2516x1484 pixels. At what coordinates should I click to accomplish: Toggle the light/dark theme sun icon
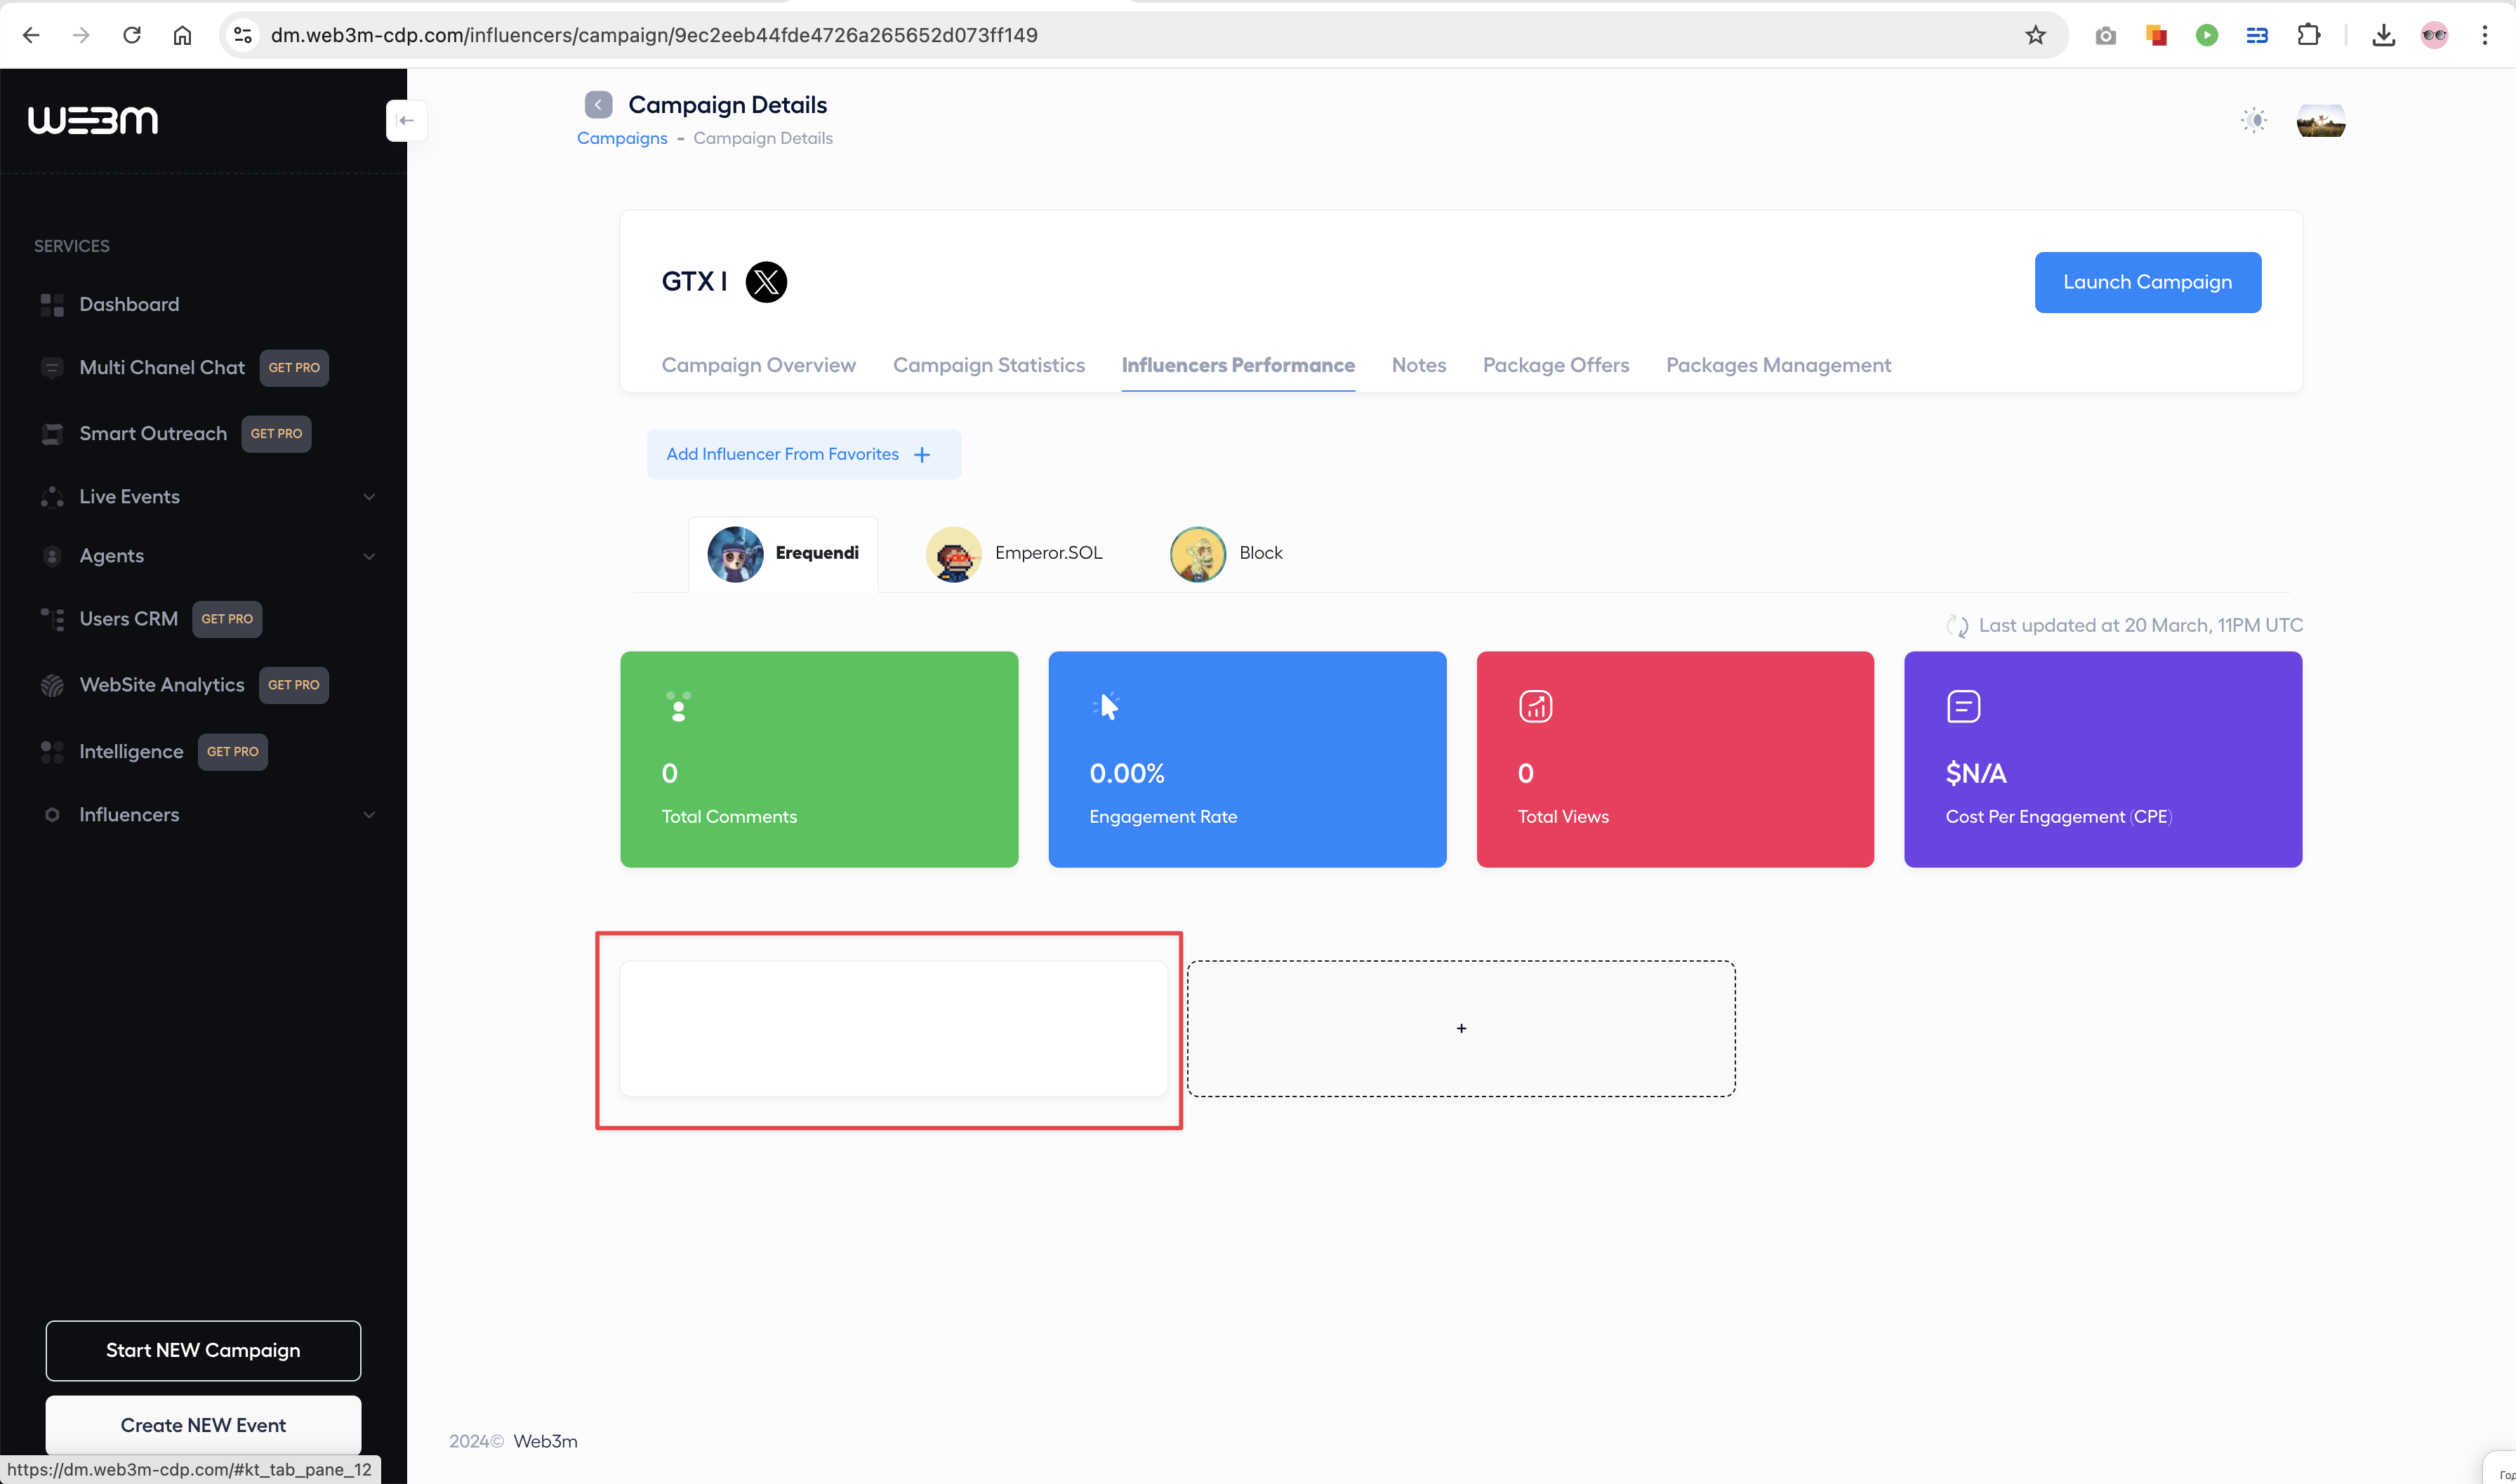2254,121
